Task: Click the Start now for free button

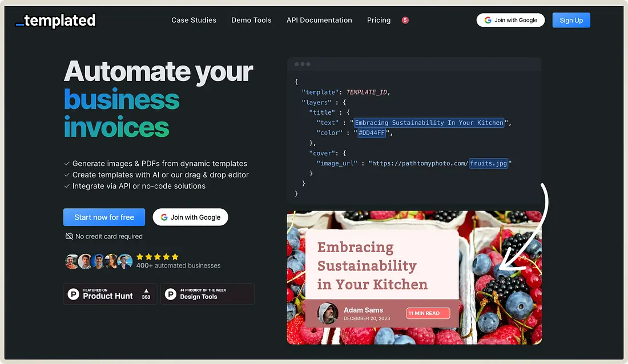Action: point(104,217)
